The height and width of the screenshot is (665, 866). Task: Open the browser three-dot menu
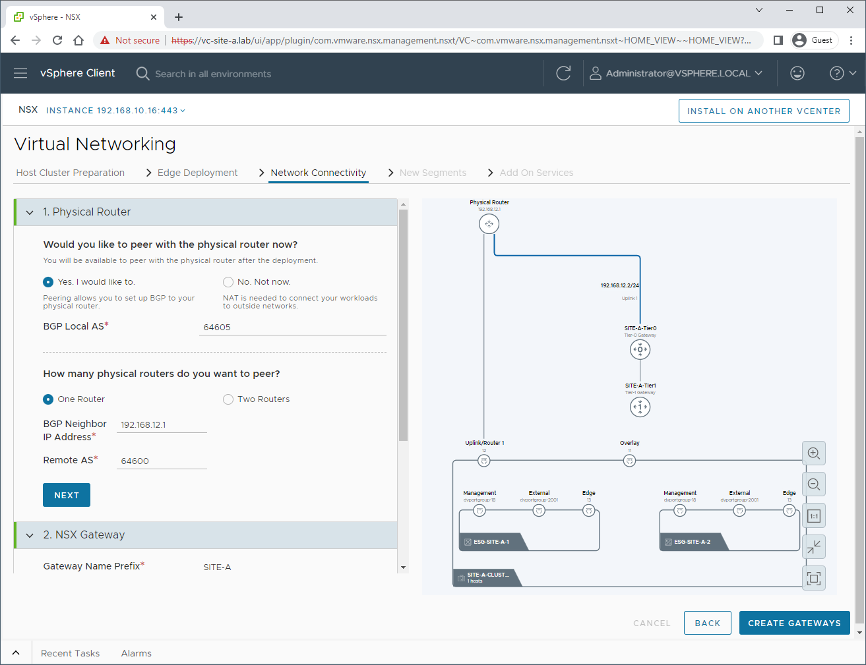[851, 40]
